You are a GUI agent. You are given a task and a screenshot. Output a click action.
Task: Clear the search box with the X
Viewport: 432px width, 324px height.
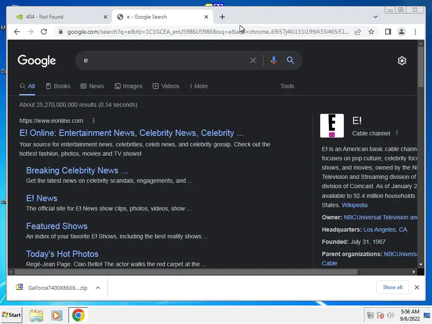coord(253,60)
